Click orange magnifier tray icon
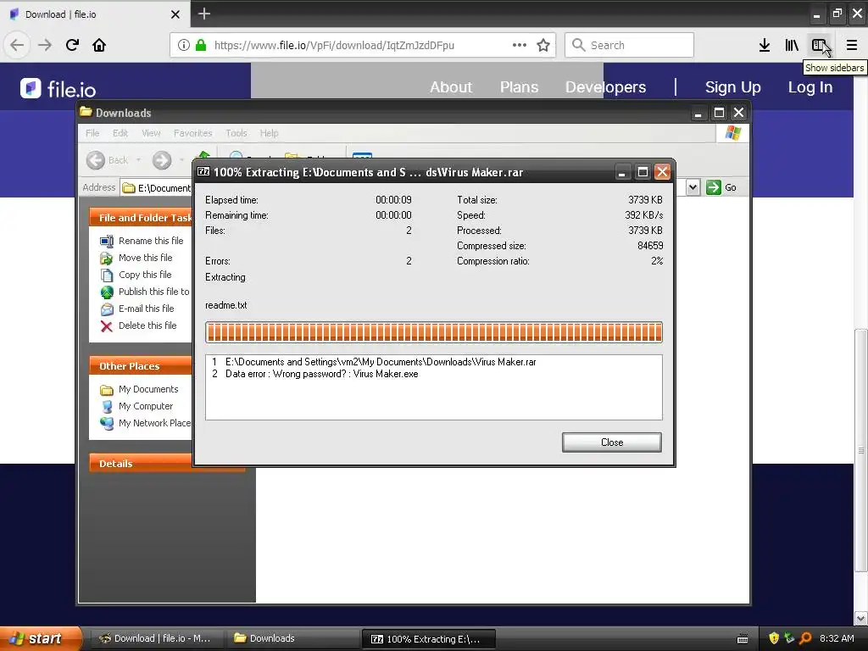This screenshot has height=651, width=868. (805, 638)
